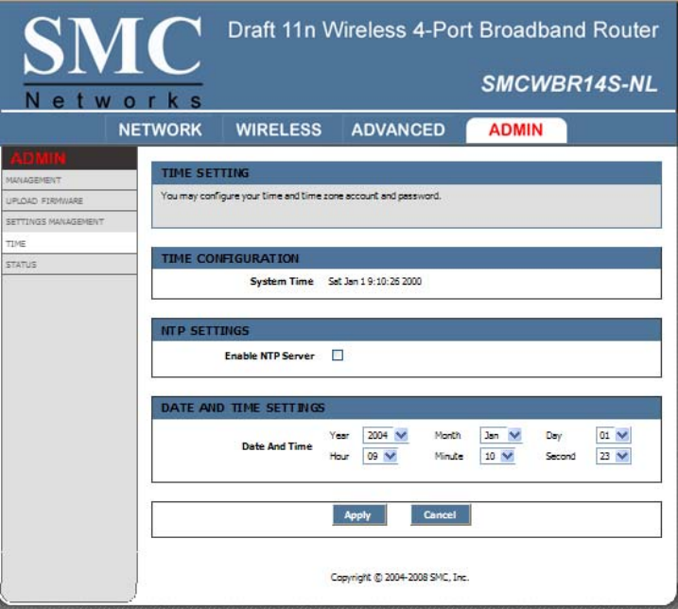678x609 pixels.
Task: Click the TIME SETTING section header
Action: 407,173
